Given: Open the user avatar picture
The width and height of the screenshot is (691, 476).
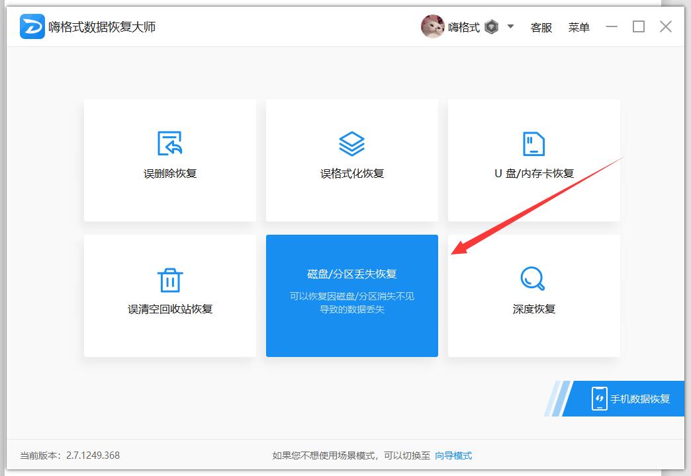Looking at the screenshot, I should pyautogui.click(x=432, y=26).
